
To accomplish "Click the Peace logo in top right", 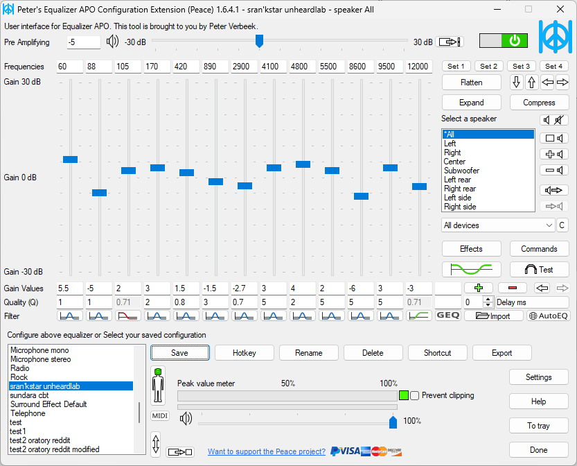I will [x=556, y=37].
